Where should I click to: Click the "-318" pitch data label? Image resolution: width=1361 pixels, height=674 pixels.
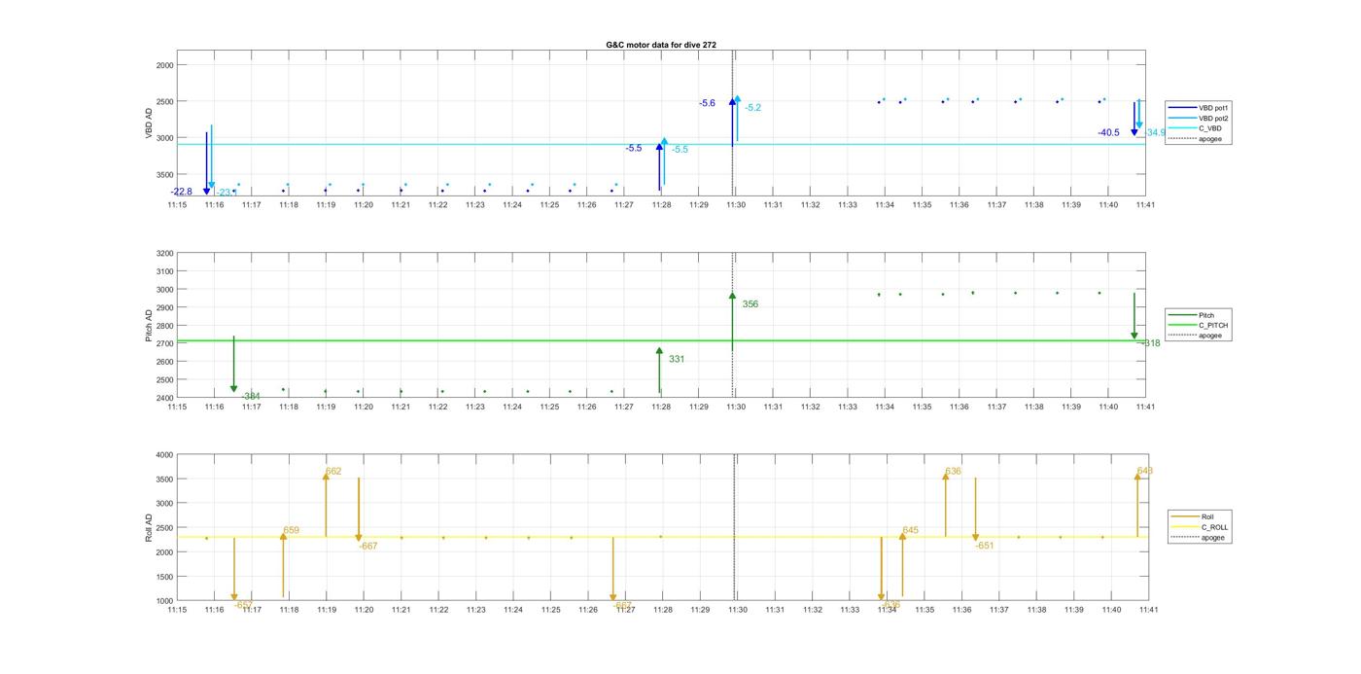click(x=1150, y=343)
